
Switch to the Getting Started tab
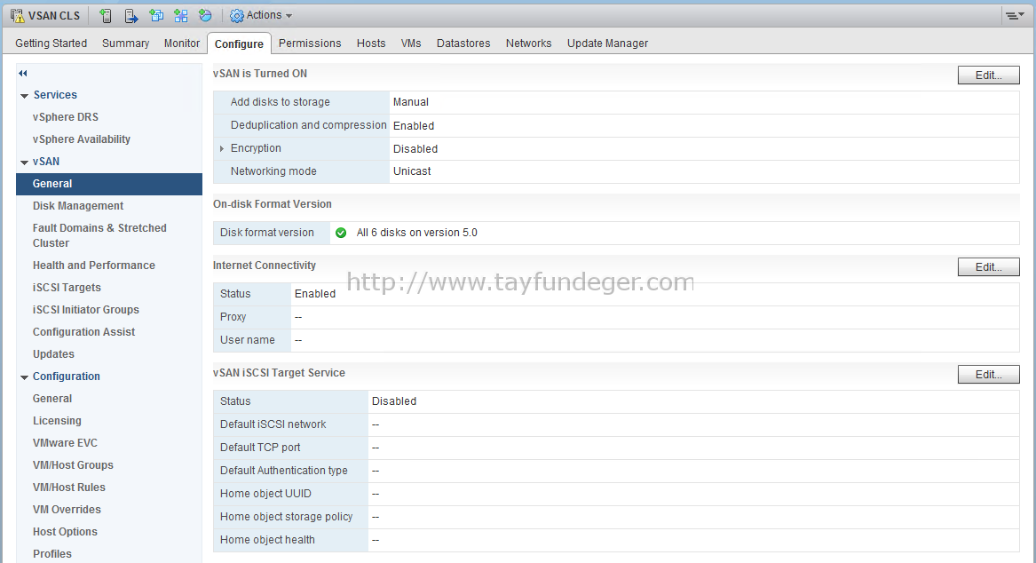coord(51,43)
